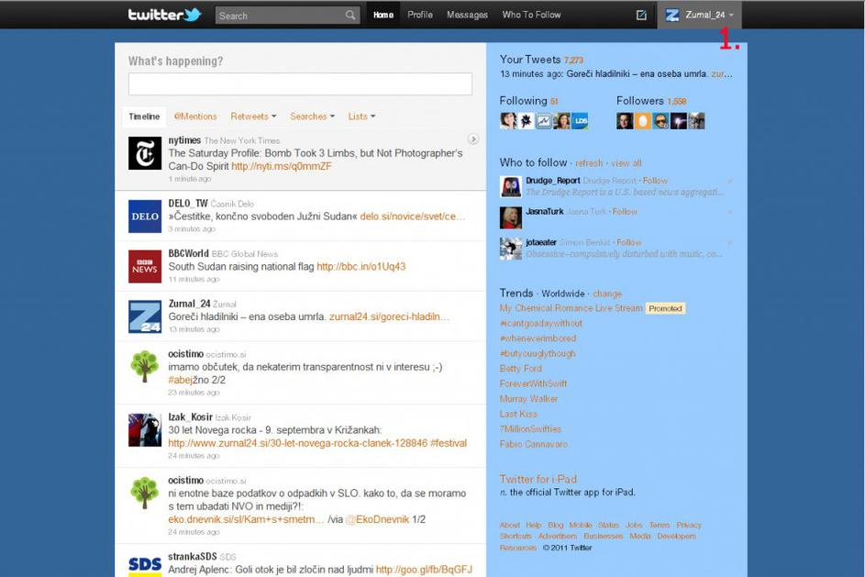Click the search magnifier icon
Image resolution: width=865 pixels, height=577 pixels.
[350, 16]
